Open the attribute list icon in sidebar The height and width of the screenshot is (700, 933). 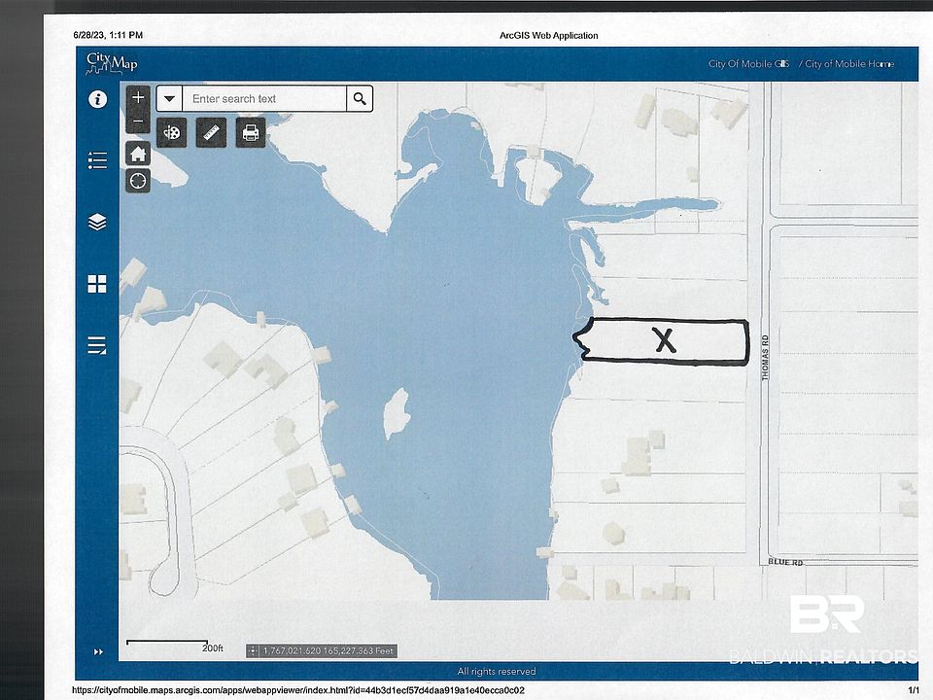pos(97,345)
